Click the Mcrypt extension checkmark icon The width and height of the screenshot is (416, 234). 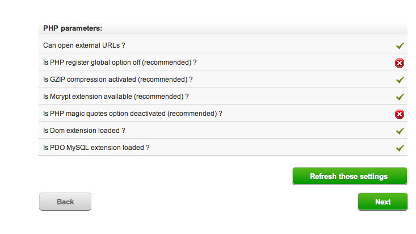pyautogui.click(x=400, y=97)
